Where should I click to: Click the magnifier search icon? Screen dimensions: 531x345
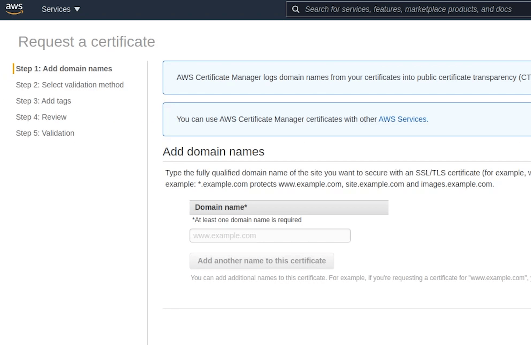point(295,9)
